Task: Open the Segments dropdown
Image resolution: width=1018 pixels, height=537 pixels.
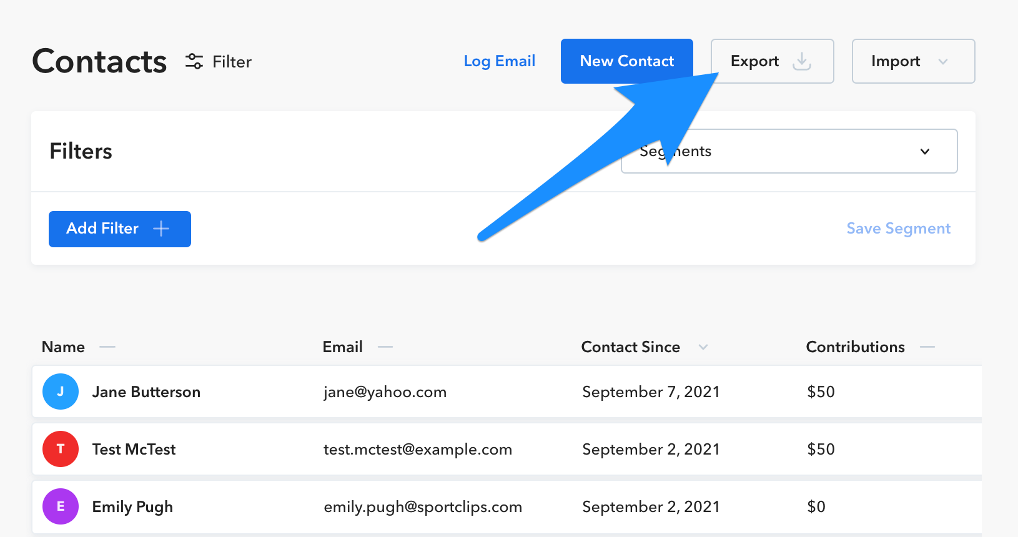Action: click(x=789, y=151)
